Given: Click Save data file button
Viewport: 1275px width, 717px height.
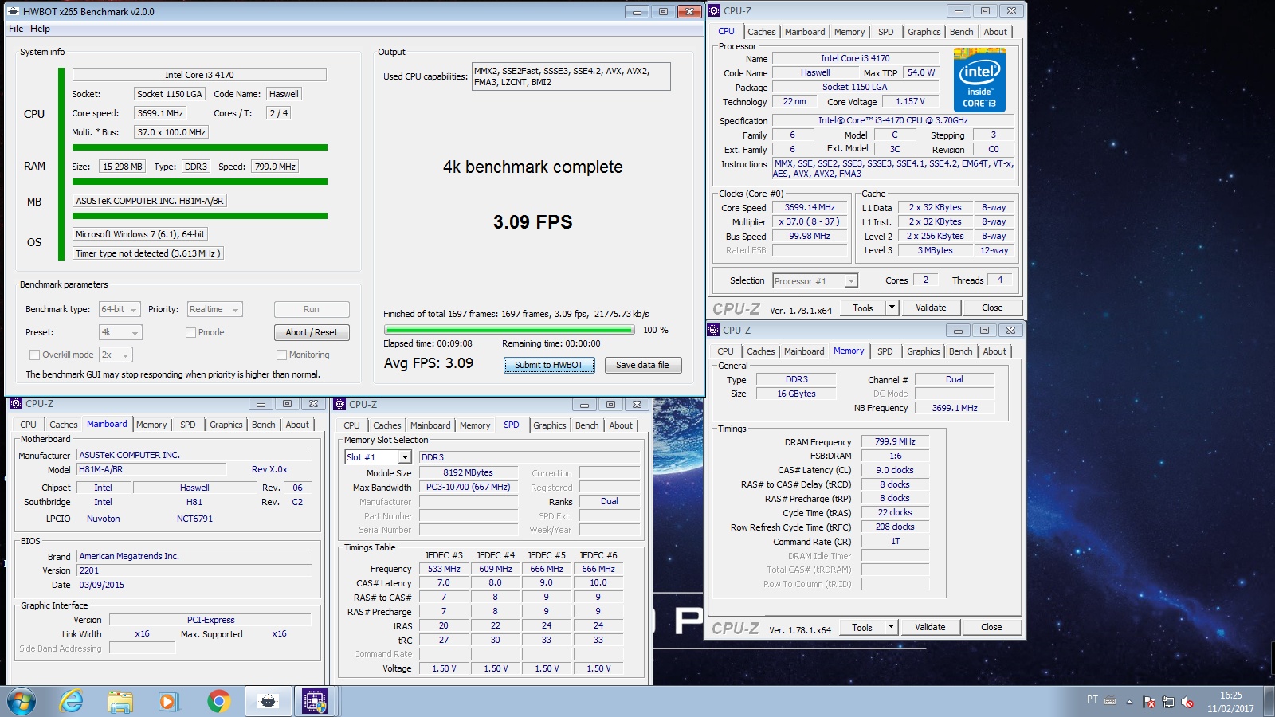Looking at the screenshot, I should tap(642, 365).
